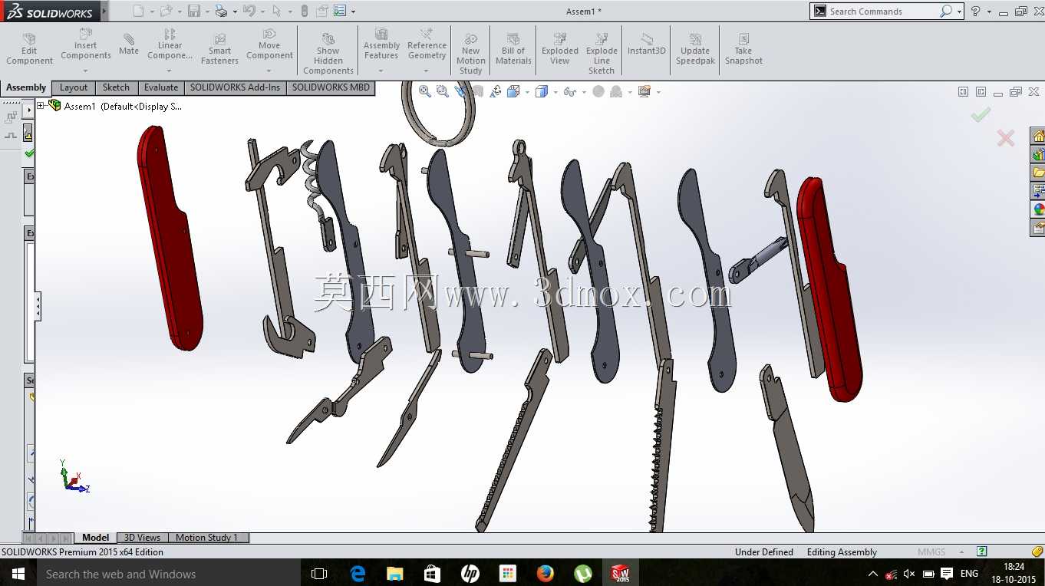This screenshot has width=1045, height=586.
Task: Switch to the Sketch tab
Action: pos(116,87)
